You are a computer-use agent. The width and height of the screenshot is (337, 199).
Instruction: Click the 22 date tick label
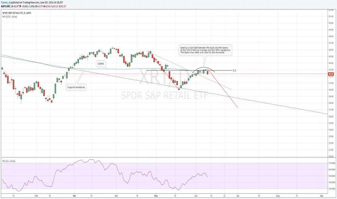225,196
